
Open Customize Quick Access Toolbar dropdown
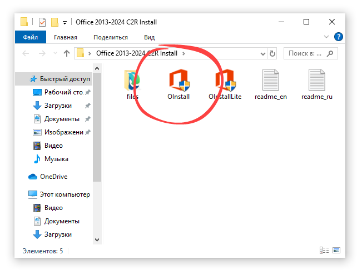click(x=65, y=23)
